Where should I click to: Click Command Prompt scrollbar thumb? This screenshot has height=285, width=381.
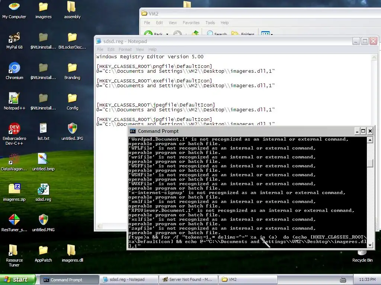click(x=370, y=163)
